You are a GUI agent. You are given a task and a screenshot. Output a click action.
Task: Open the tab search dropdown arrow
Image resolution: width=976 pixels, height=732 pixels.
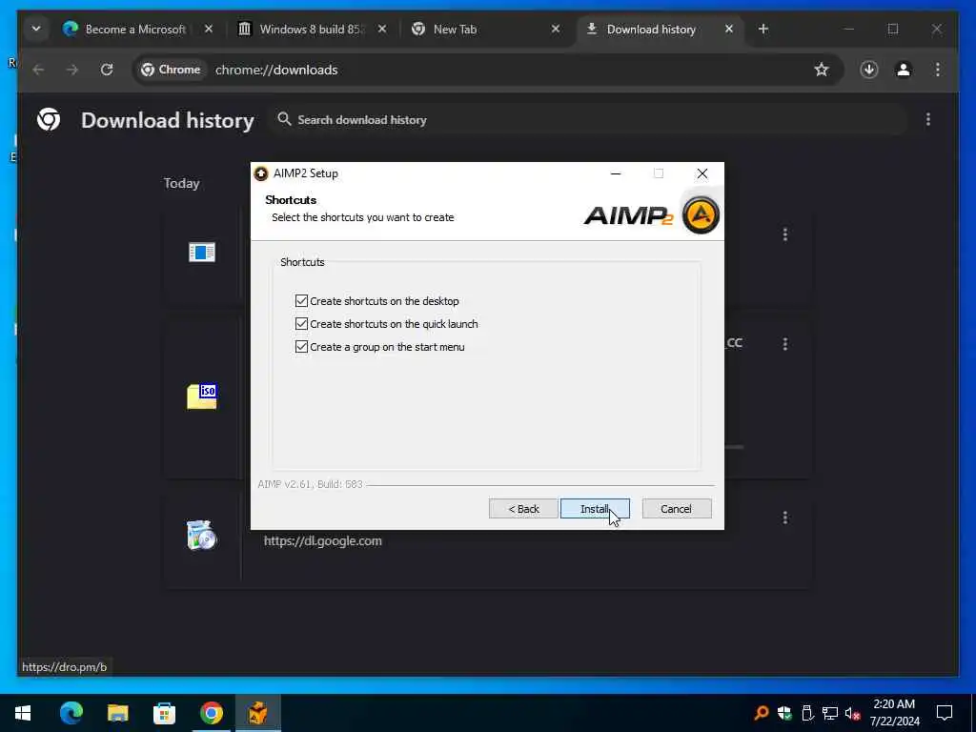point(36,30)
